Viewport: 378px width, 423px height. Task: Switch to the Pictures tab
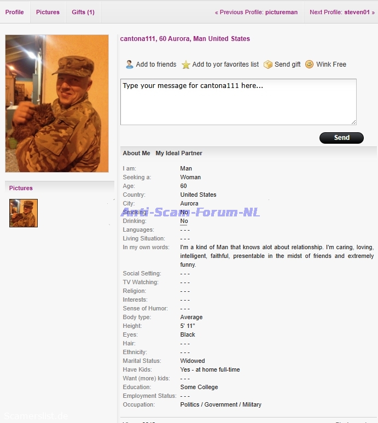tap(48, 12)
